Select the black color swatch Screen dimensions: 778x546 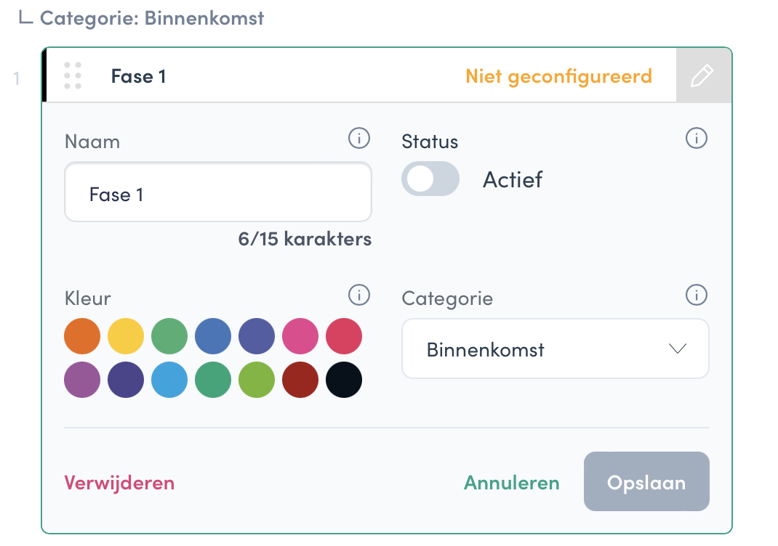(x=344, y=380)
